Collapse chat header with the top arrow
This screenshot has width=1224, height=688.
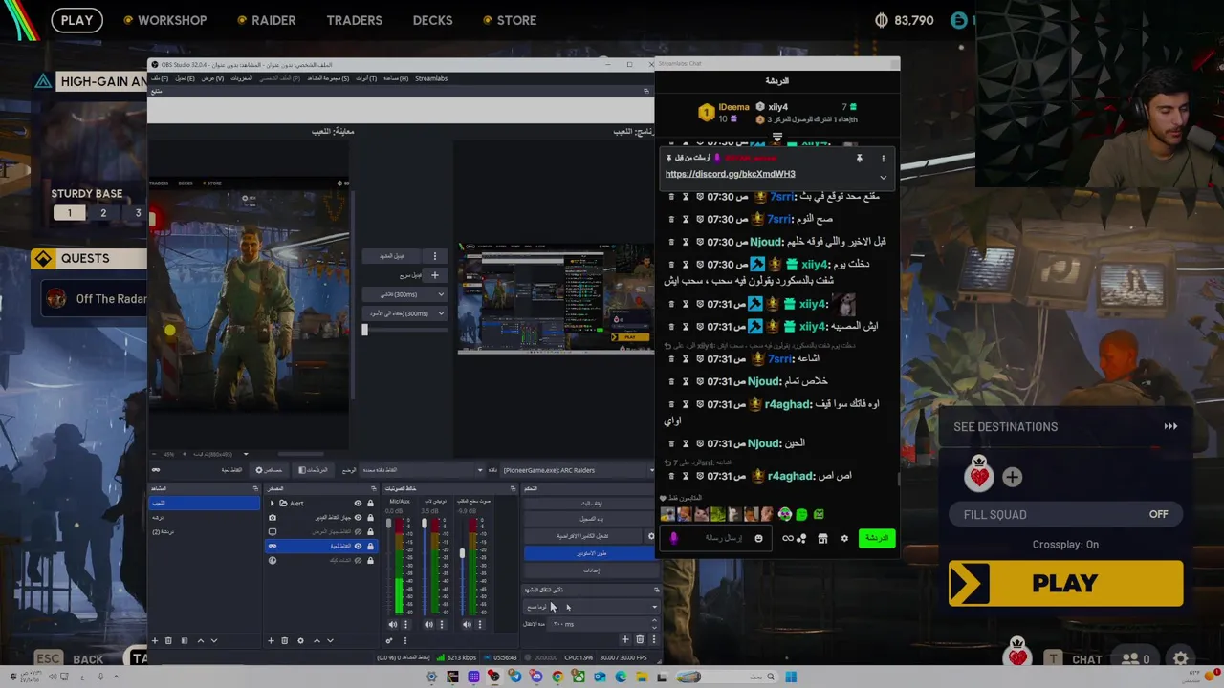point(776,139)
